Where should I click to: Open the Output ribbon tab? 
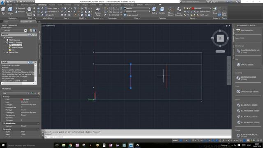coord(85,5)
